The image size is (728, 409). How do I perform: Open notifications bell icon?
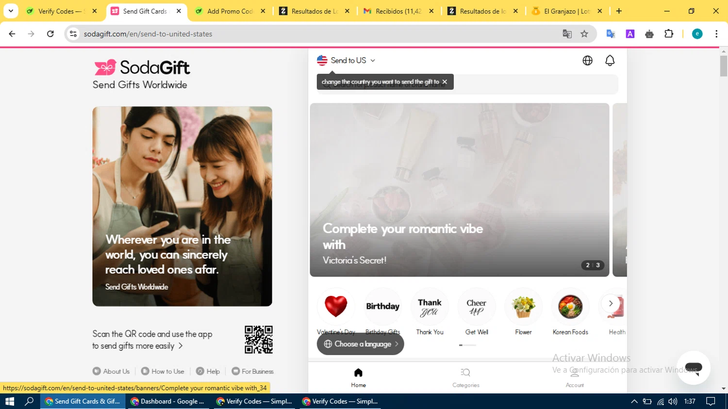610,61
